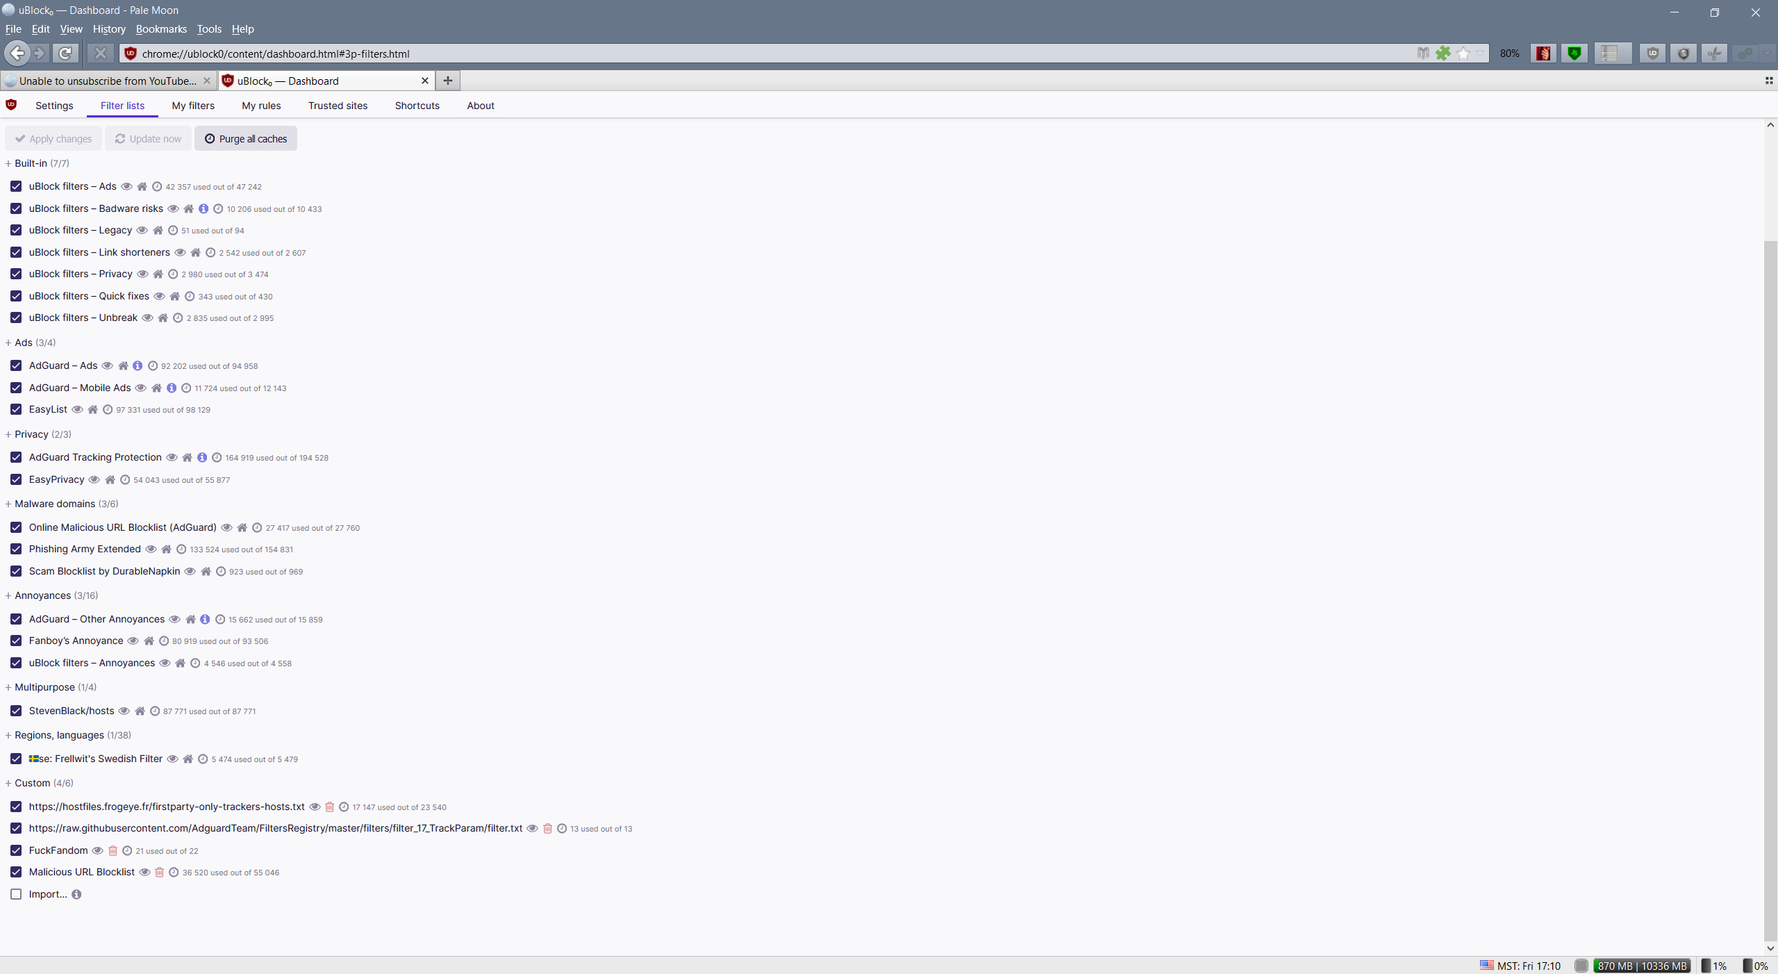Viewport: 1778px width, 974px height.
Task: Switch to the Unable to unsubscribe from YouTube tab
Action: click(x=108, y=81)
